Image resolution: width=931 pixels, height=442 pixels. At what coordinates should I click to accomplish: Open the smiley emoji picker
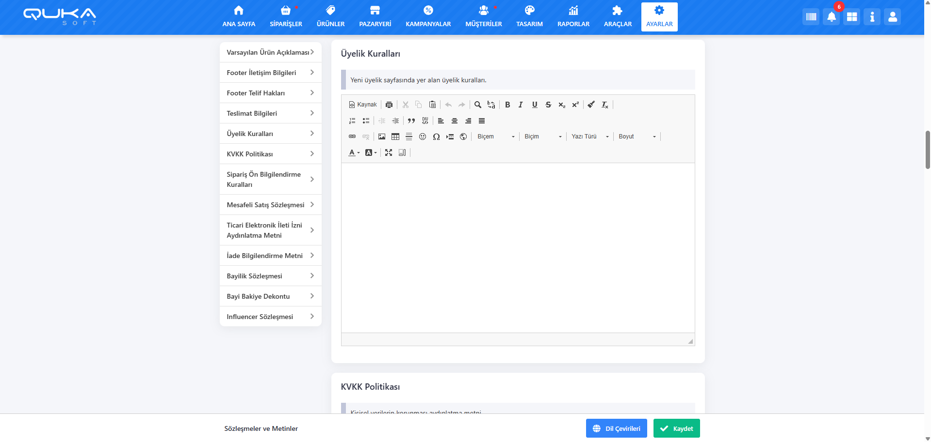(423, 137)
